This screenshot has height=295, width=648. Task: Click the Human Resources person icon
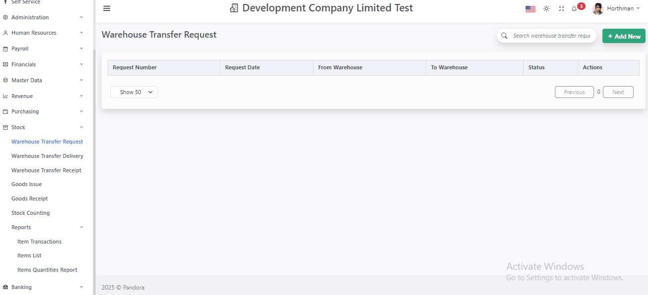point(5,33)
